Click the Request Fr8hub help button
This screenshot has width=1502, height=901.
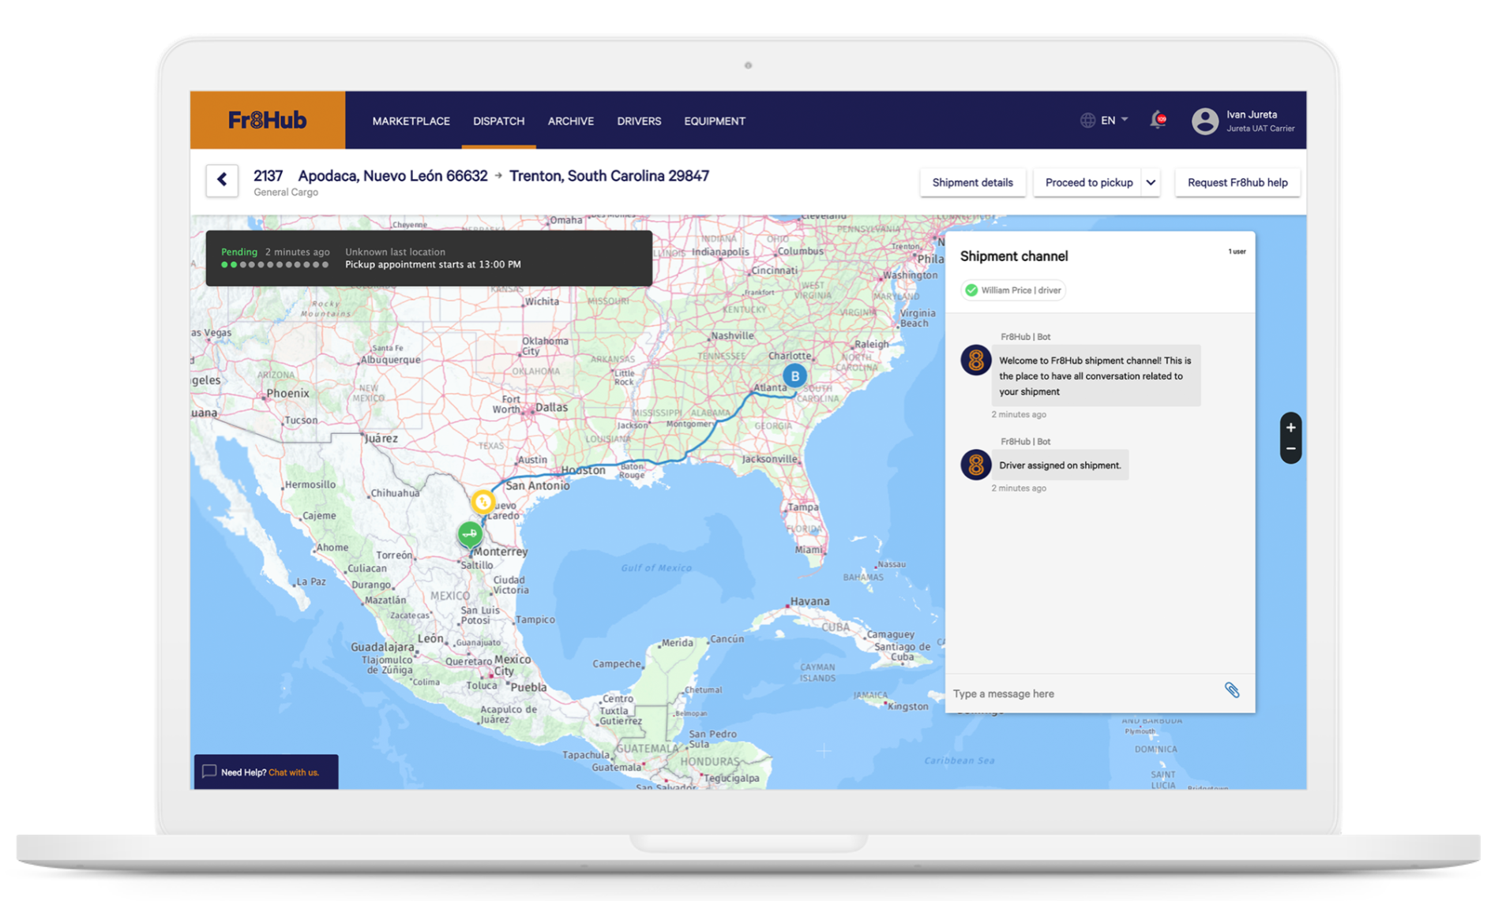1237,182
